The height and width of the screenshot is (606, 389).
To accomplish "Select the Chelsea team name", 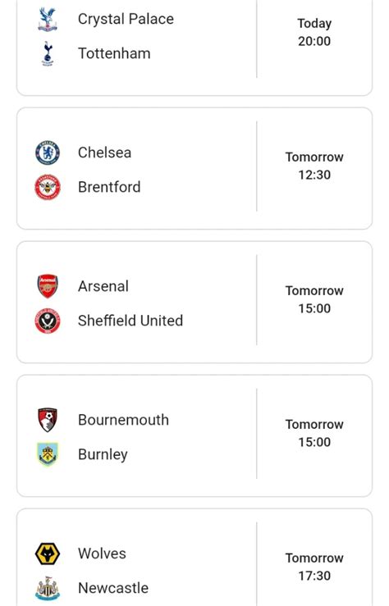I will click(x=104, y=153).
